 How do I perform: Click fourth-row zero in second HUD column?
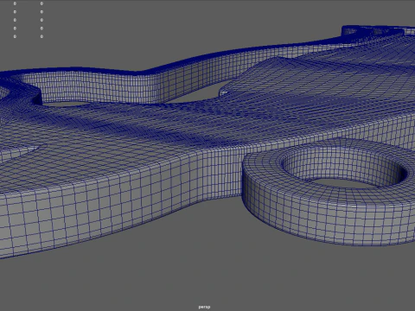pyautogui.click(x=41, y=29)
